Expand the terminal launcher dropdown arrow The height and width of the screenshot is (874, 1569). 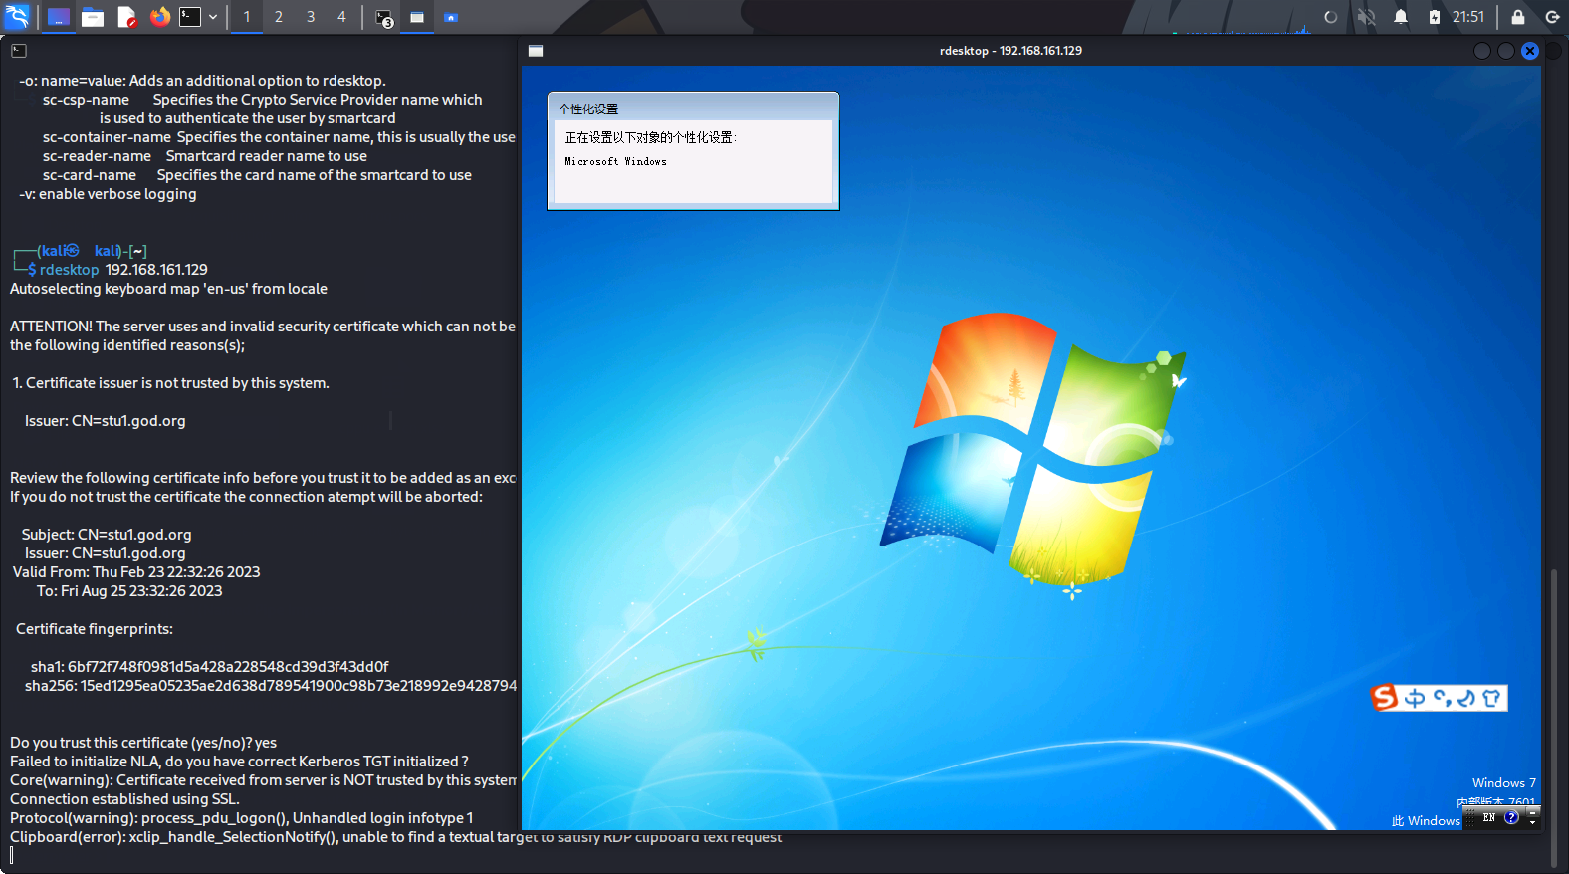coord(213,17)
